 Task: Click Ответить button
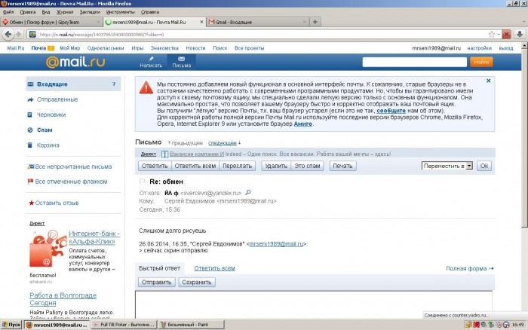[155, 166]
